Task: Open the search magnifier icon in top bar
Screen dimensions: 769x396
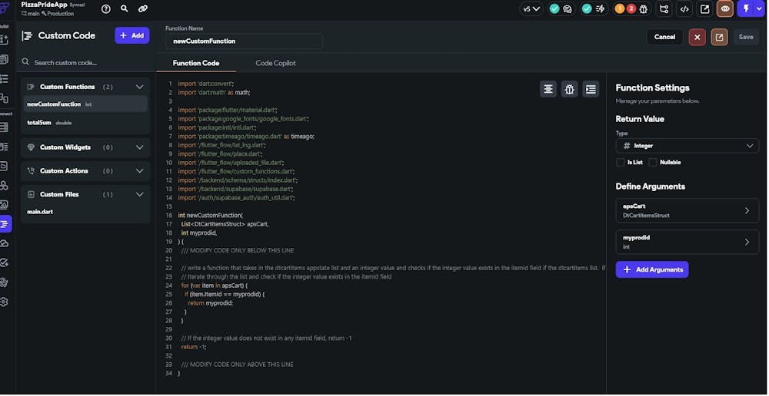Action: click(125, 9)
